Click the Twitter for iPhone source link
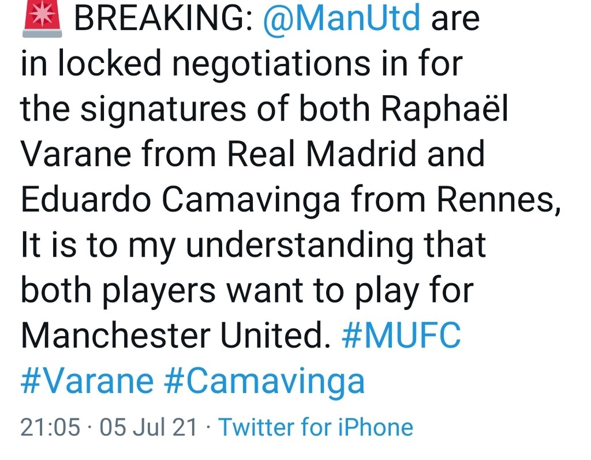The image size is (591, 460). pos(316,428)
